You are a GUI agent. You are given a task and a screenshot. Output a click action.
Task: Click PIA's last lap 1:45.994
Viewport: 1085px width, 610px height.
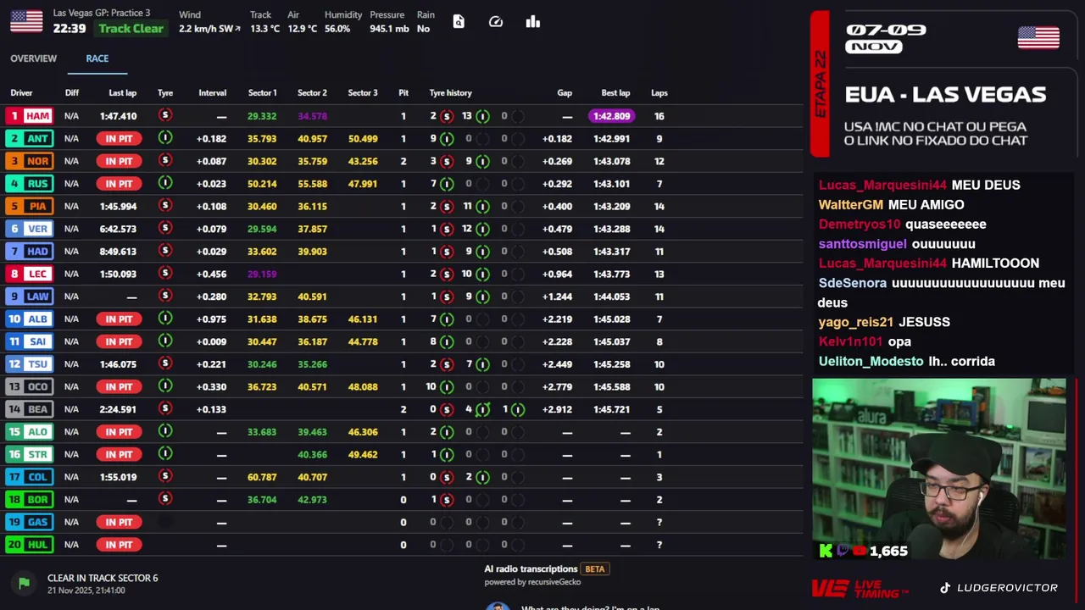point(118,206)
